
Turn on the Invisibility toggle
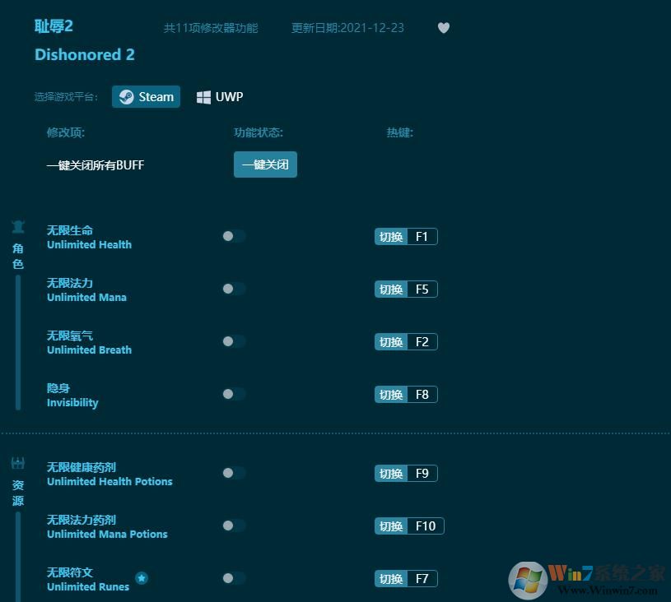point(233,394)
